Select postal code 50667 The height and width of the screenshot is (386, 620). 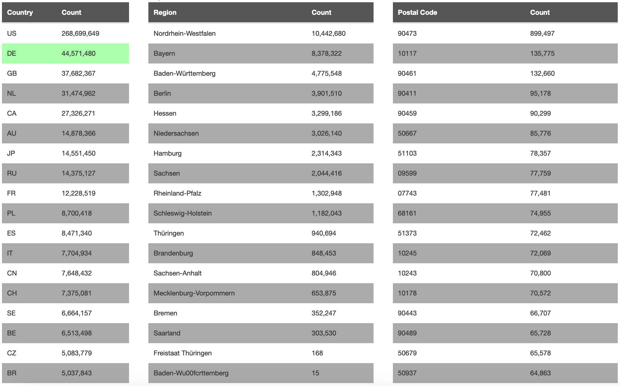[407, 133]
